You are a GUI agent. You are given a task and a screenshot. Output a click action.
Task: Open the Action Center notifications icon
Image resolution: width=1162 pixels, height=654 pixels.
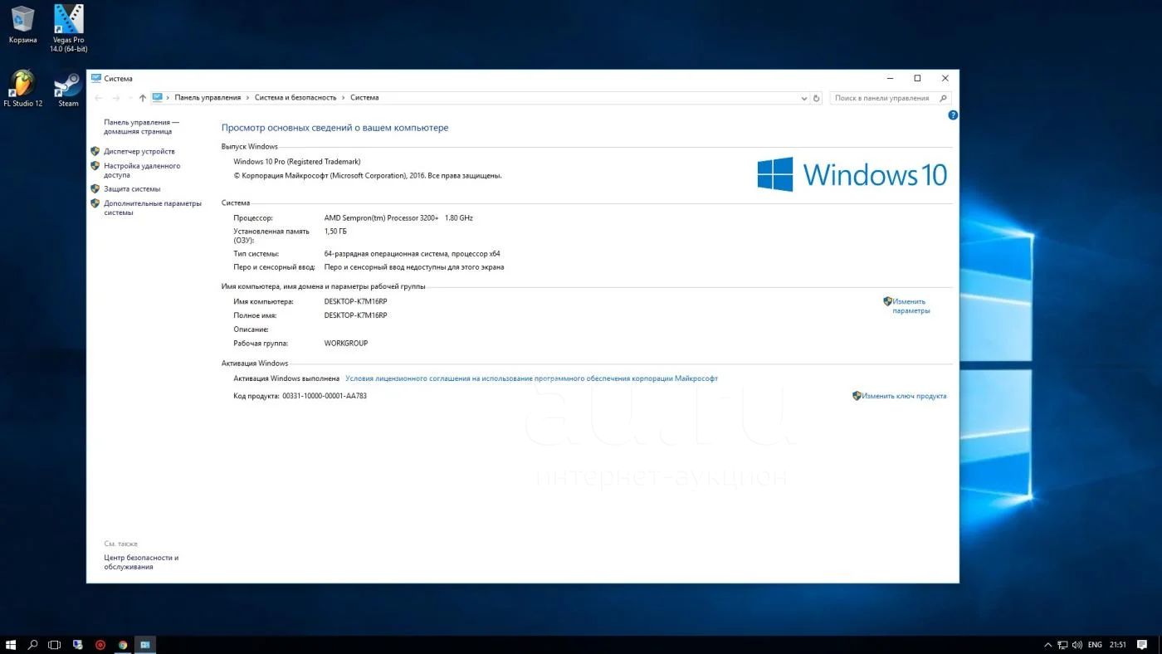click(x=1142, y=645)
